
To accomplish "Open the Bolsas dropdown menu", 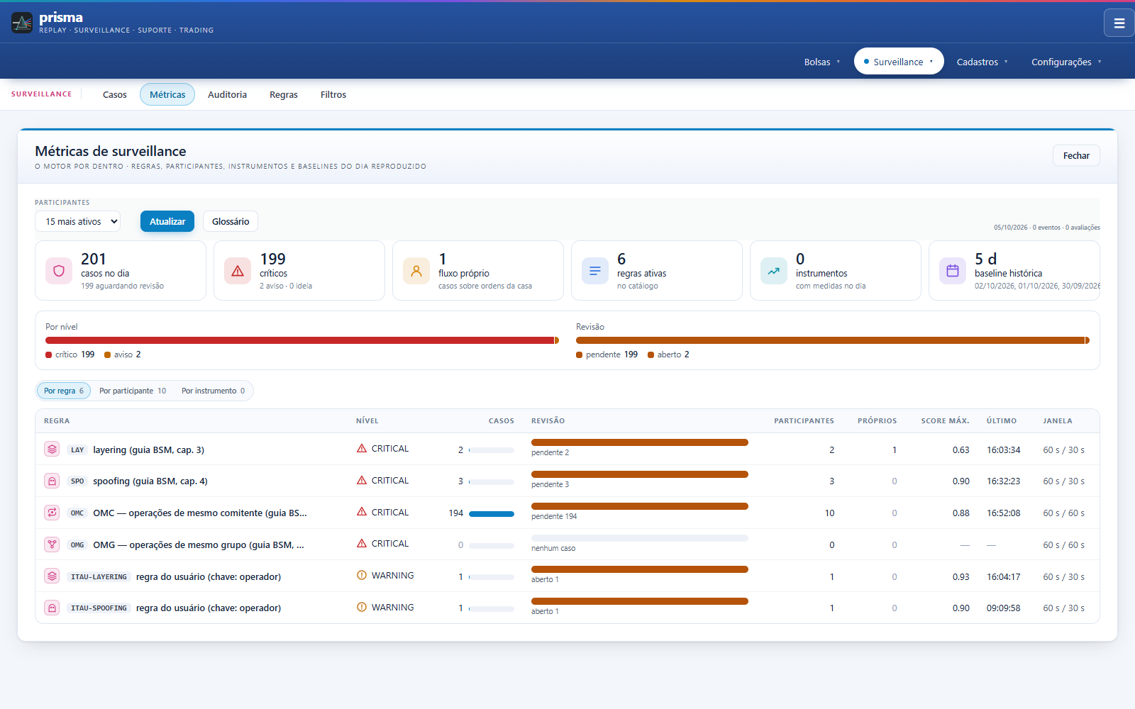I will [821, 62].
